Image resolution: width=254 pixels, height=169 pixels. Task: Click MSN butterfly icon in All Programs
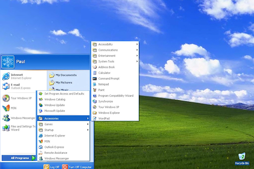pos(41,141)
